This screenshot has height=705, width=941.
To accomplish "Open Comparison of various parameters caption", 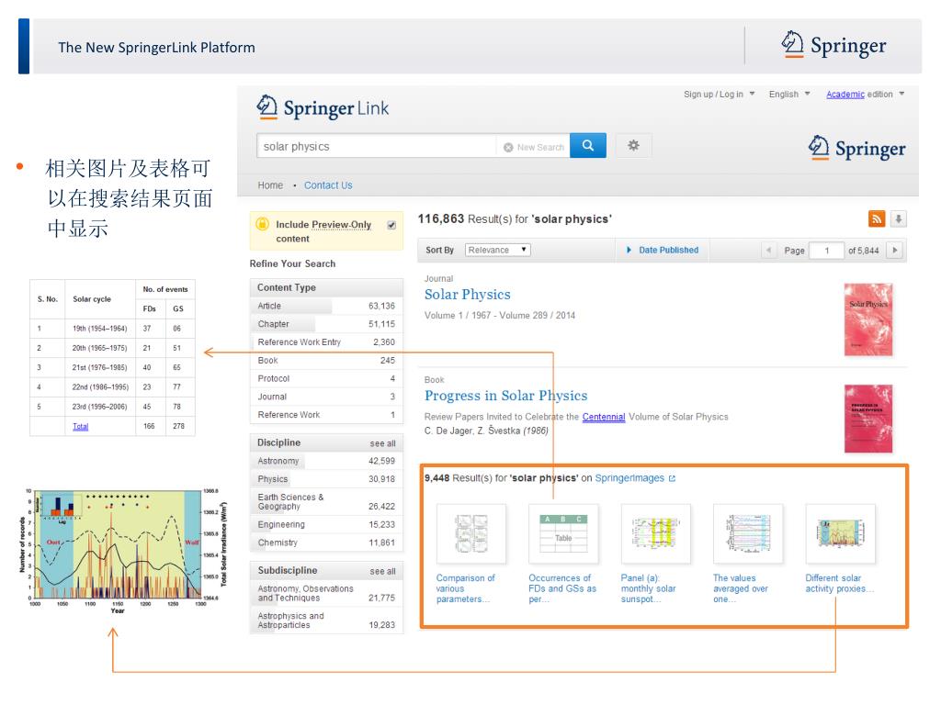I will [x=465, y=588].
